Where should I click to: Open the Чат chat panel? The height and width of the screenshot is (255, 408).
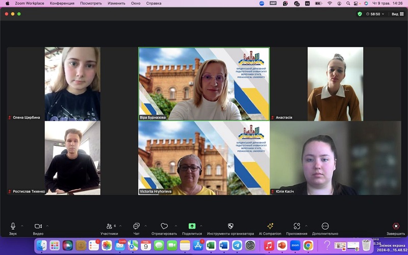136,226
